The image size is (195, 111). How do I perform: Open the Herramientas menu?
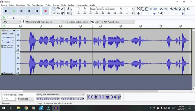pos(82,5)
